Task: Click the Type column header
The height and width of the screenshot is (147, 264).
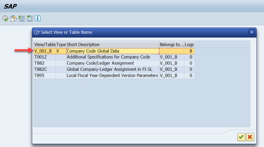Action: pos(61,45)
